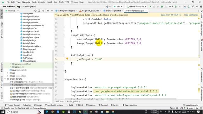
Task: Open editor tabs more-options menu
Action: click(x=198, y=11)
